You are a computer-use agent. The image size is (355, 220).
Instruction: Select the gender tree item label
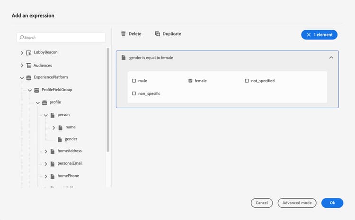[71, 139]
